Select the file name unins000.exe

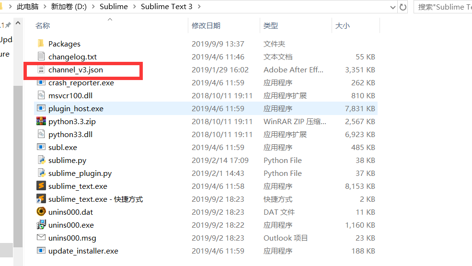tap(71, 225)
